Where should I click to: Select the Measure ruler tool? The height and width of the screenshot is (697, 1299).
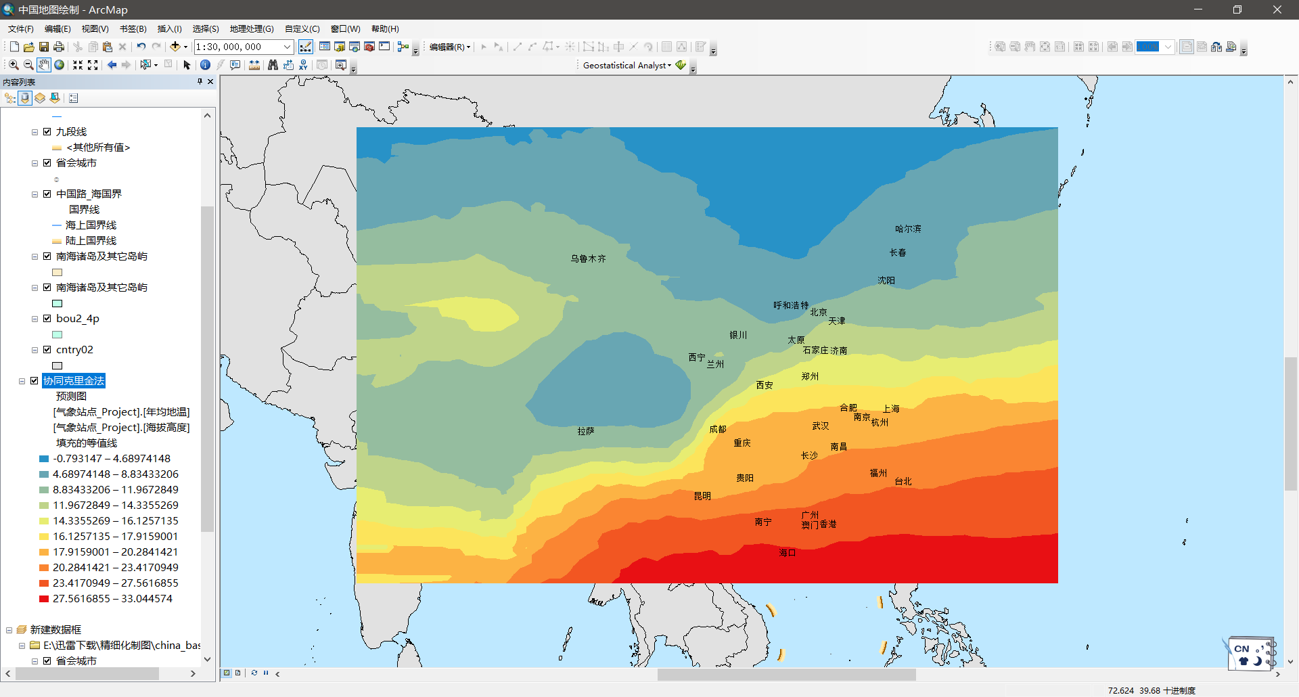point(254,65)
